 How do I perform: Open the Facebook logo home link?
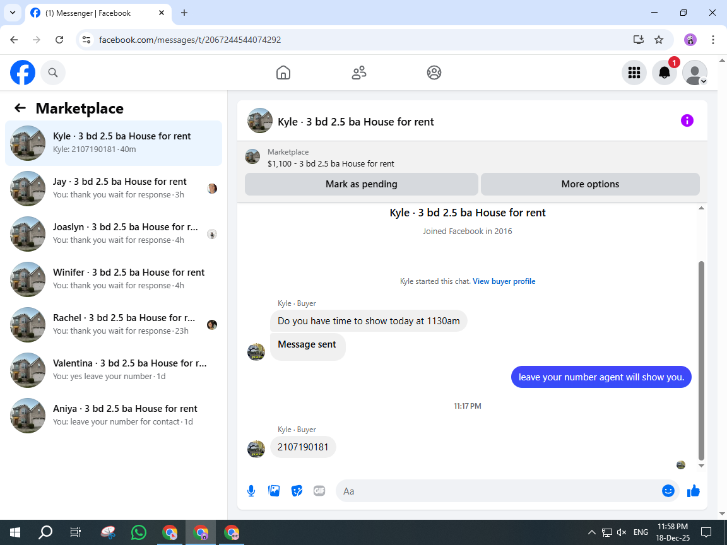(x=23, y=73)
